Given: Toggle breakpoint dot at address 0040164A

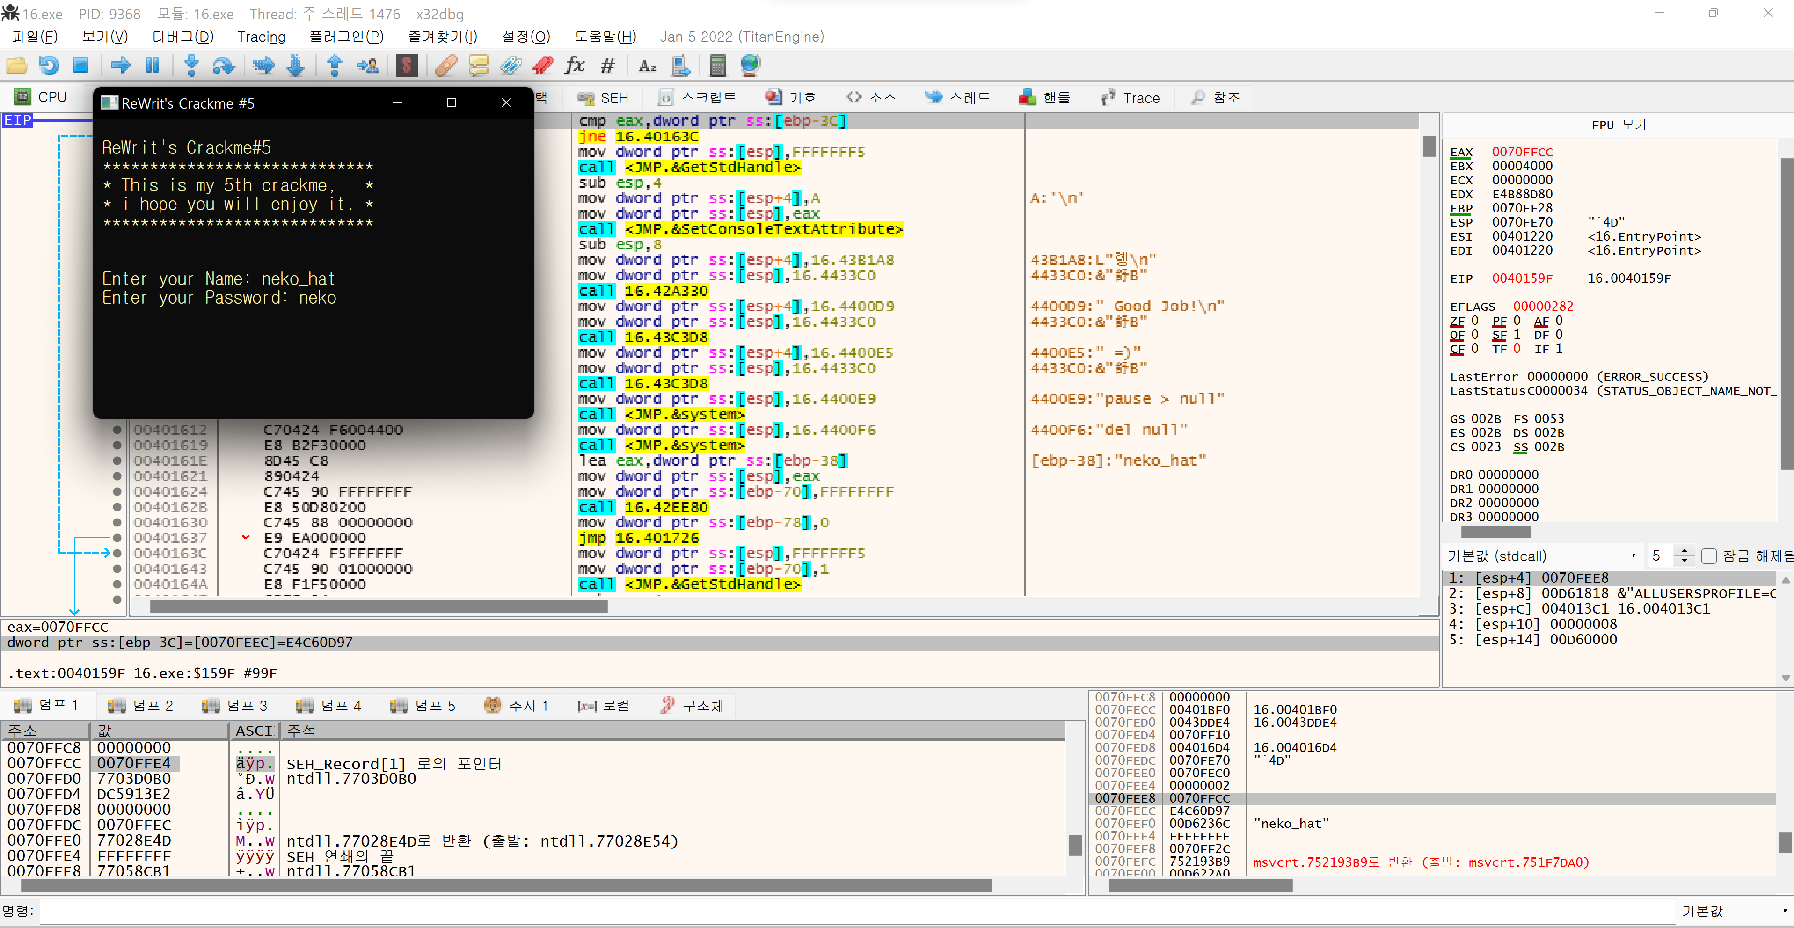Looking at the screenshot, I should [117, 585].
